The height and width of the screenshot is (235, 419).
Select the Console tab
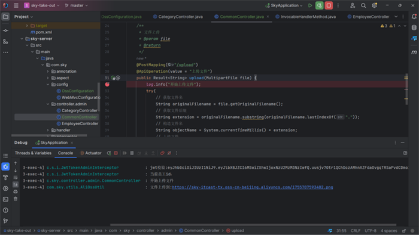click(65, 153)
